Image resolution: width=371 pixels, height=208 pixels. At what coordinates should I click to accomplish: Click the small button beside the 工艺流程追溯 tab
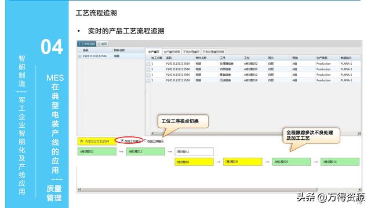(x=102, y=44)
